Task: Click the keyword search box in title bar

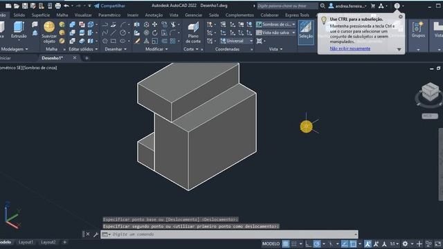Action: pos(287,6)
